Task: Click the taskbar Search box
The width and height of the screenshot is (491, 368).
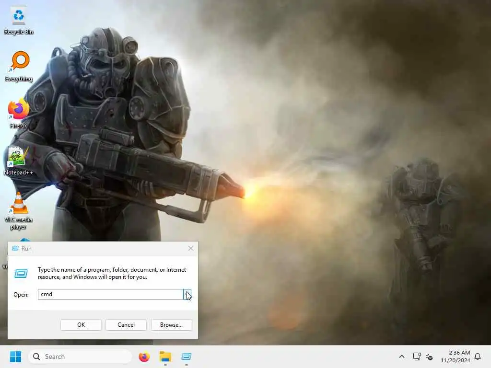Action: click(x=80, y=356)
